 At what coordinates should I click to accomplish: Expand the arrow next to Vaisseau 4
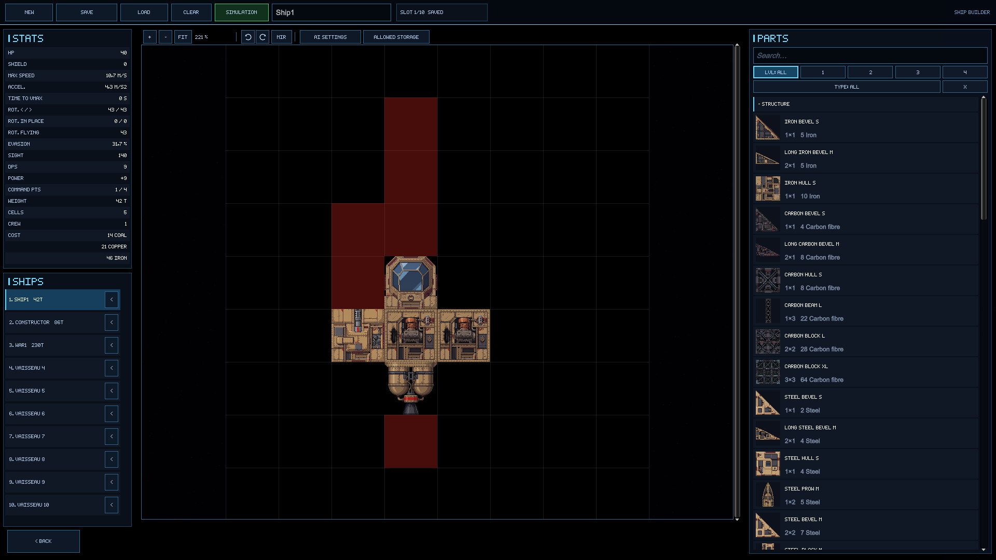(112, 368)
